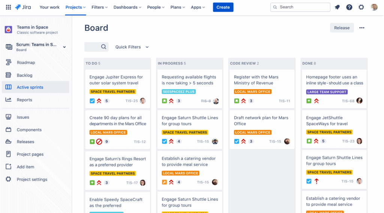Open issue key TIS-68
This screenshot has width=384, height=213.
click(348, 101)
